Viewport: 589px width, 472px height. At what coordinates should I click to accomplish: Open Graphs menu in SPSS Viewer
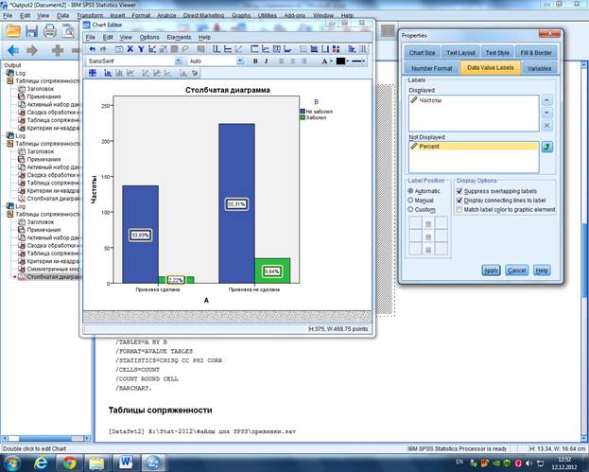(241, 15)
